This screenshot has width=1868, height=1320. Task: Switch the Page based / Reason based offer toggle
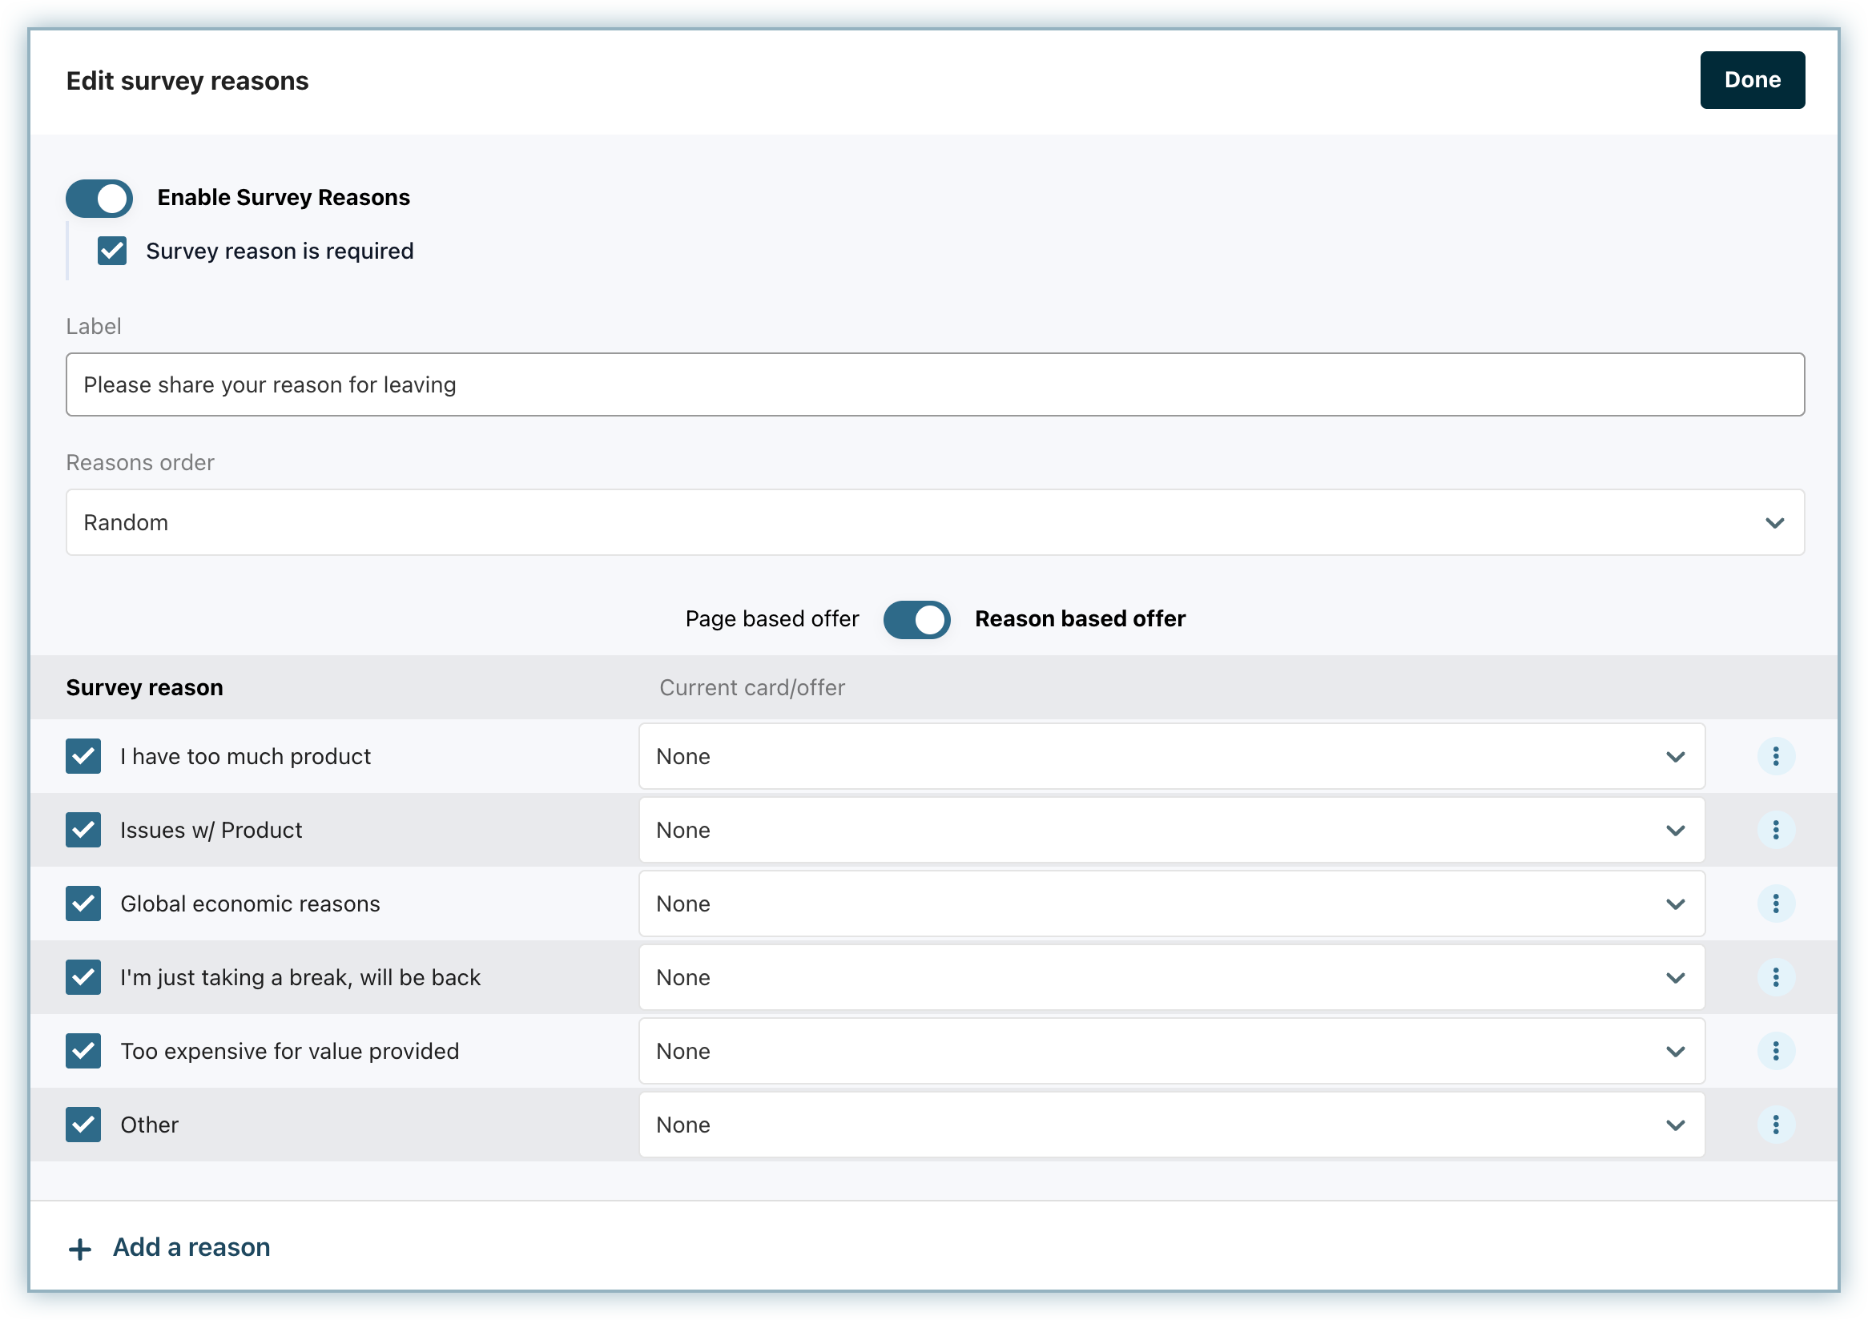tap(916, 619)
